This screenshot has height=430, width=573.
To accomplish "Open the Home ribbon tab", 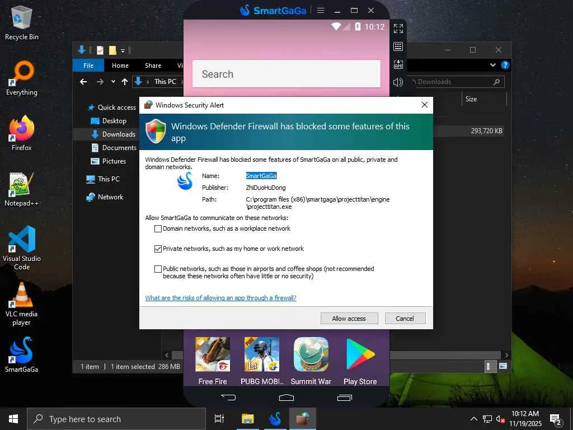I will click(x=120, y=66).
